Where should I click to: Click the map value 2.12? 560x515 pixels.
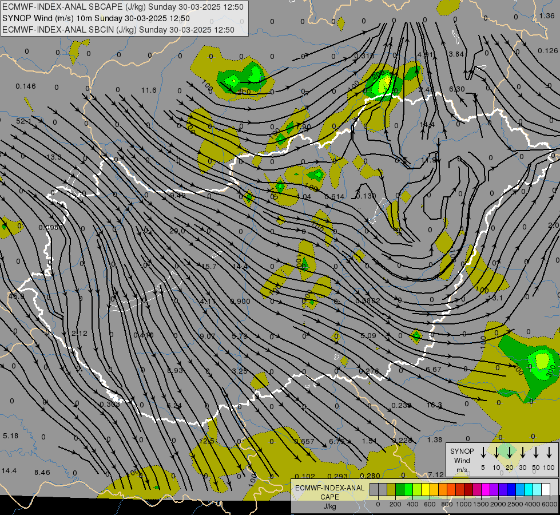[x=80, y=333]
